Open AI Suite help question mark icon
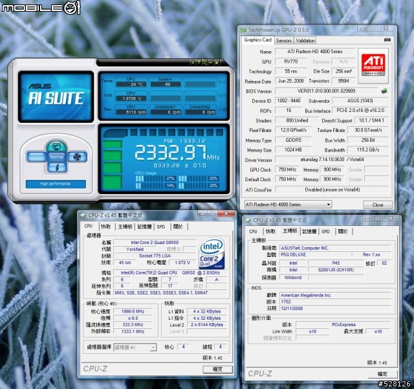The width and height of the screenshot is (414, 389). click(x=199, y=63)
